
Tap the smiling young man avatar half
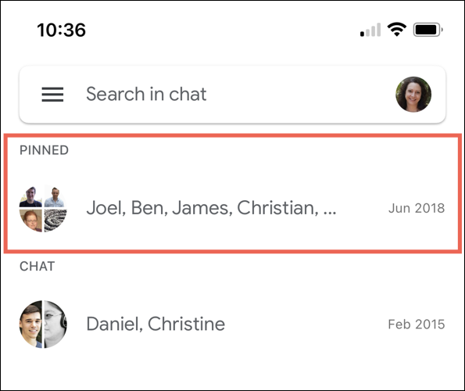pos(30,324)
